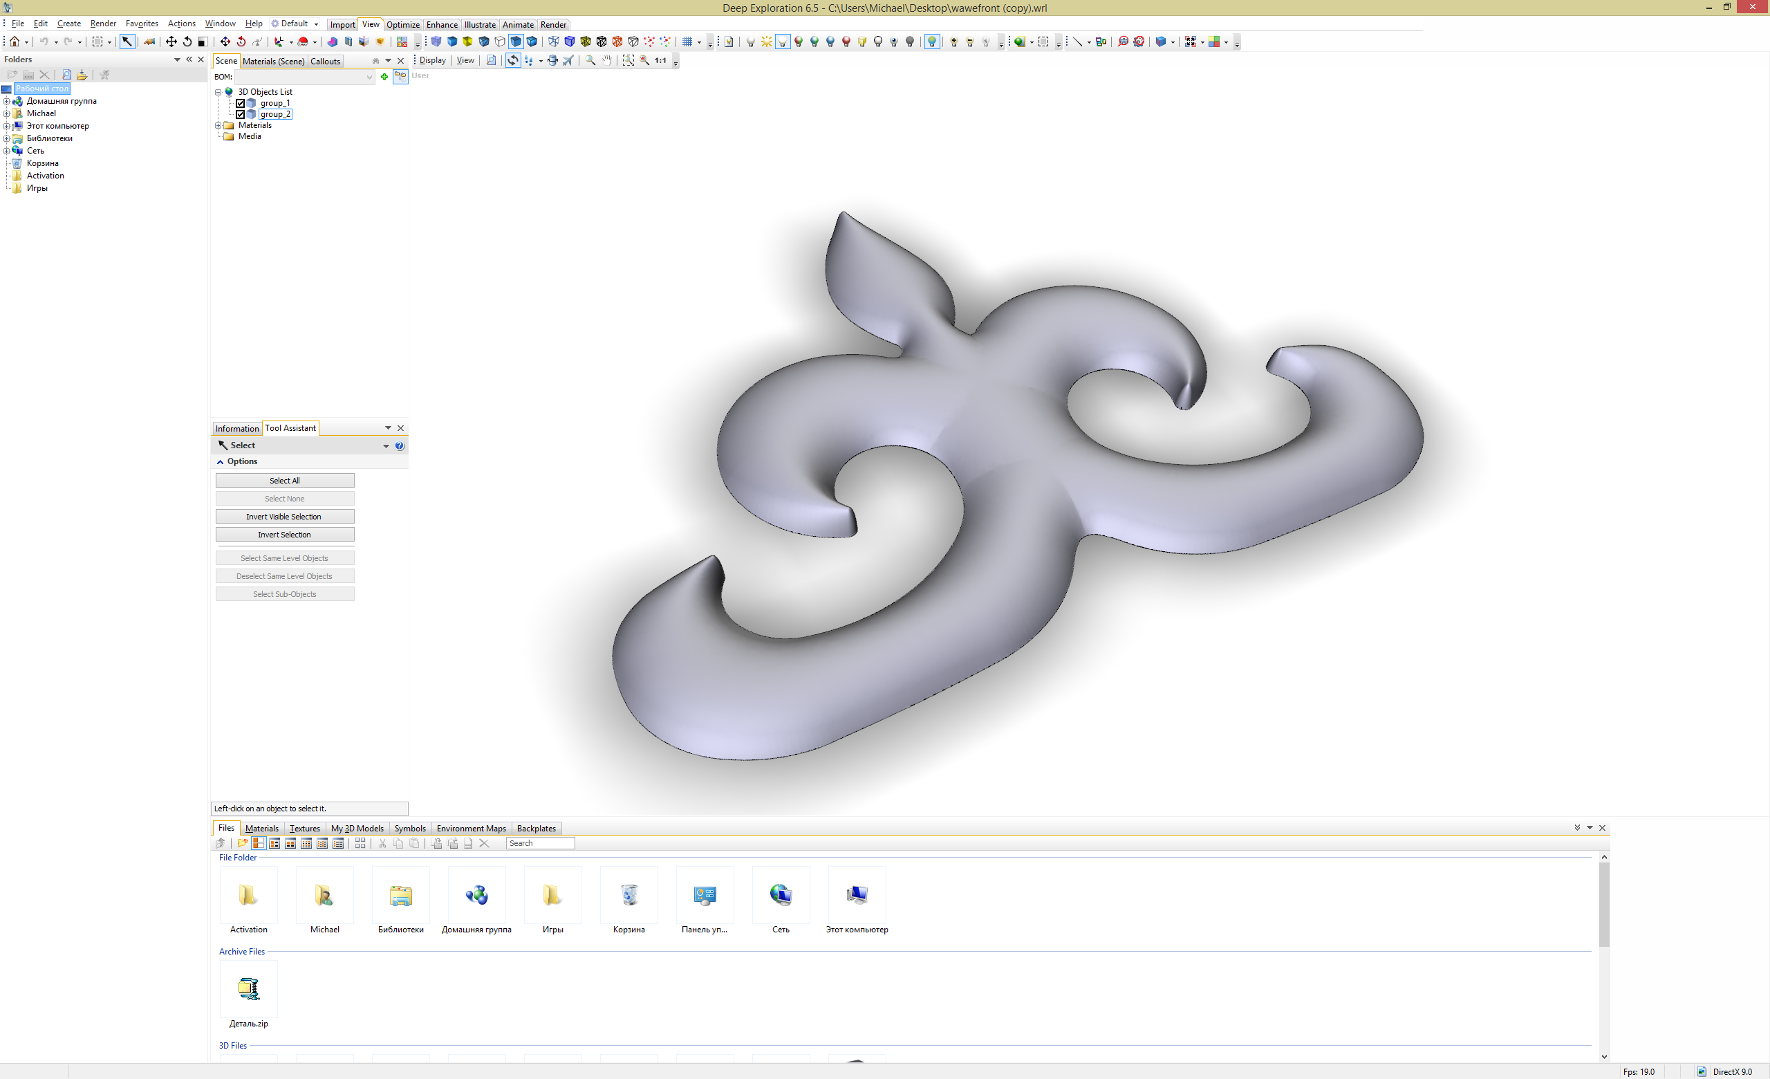
Task: Select the arrow Select tool in toolbar
Action: [127, 41]
